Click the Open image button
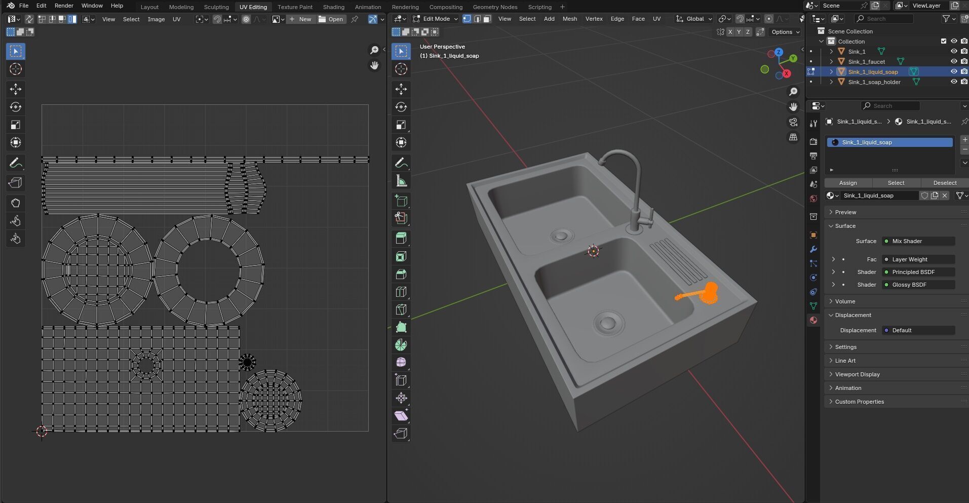 click(331, 19)
